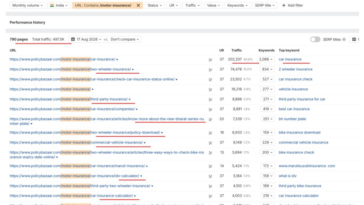
Task: Open the URL menu arrow after car-insurance/
Action: click(x=117, y=60)
